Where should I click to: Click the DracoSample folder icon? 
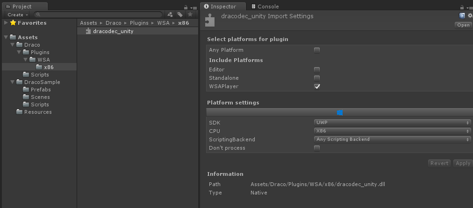[x=20, y=82]
